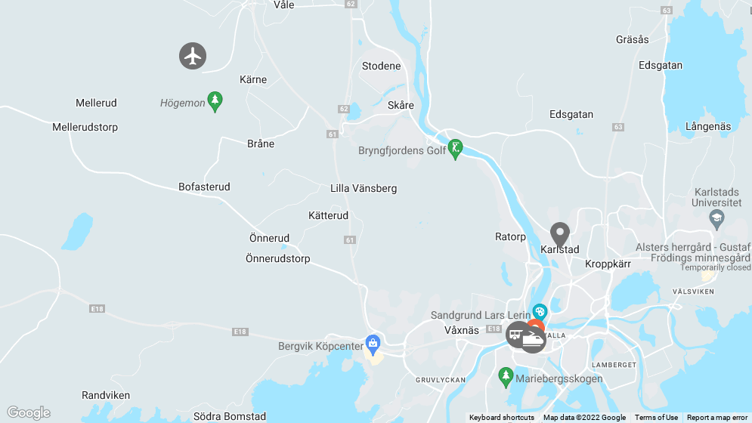Click the Alsters herrgård place label

[x=693, y=252]
